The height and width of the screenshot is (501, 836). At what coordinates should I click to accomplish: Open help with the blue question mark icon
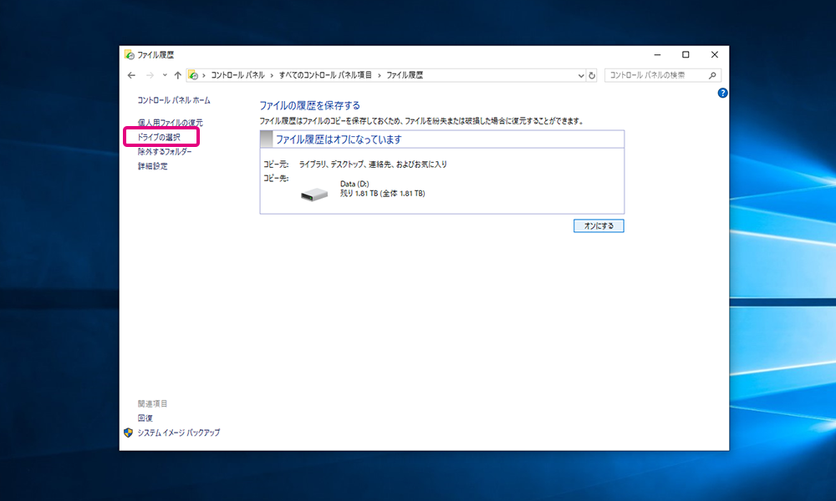[x=722, y=94]
